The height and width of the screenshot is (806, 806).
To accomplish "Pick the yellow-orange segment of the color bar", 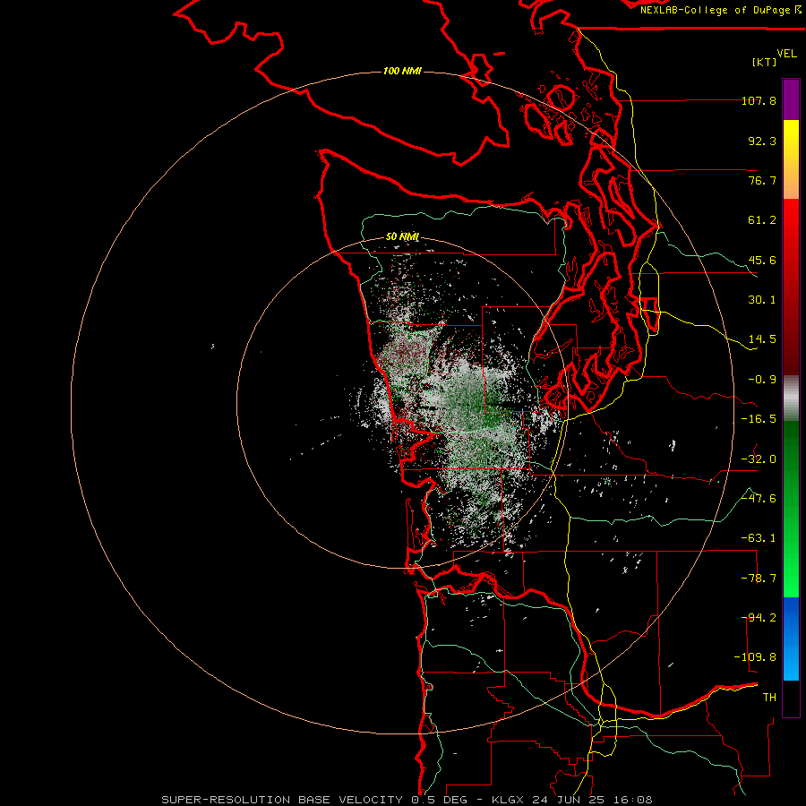I will click(791, 159).
